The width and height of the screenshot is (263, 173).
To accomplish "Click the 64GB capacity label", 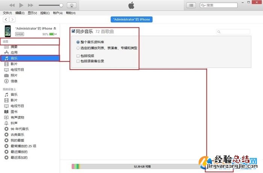I will (20, 34).
